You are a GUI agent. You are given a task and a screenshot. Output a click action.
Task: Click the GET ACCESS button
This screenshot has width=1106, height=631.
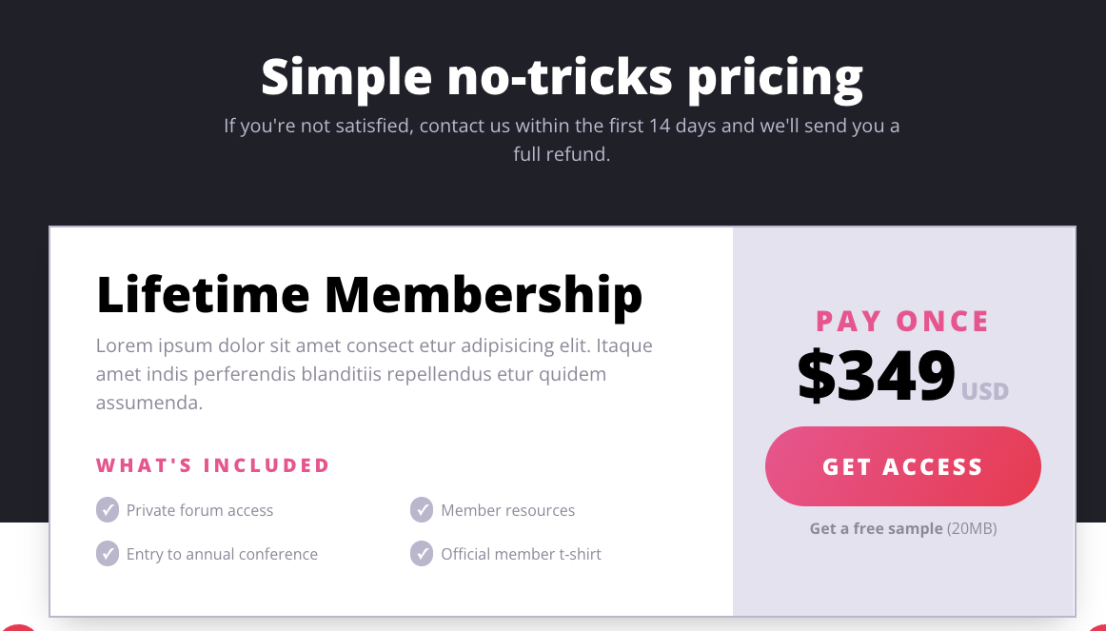[x=902, y=465]
